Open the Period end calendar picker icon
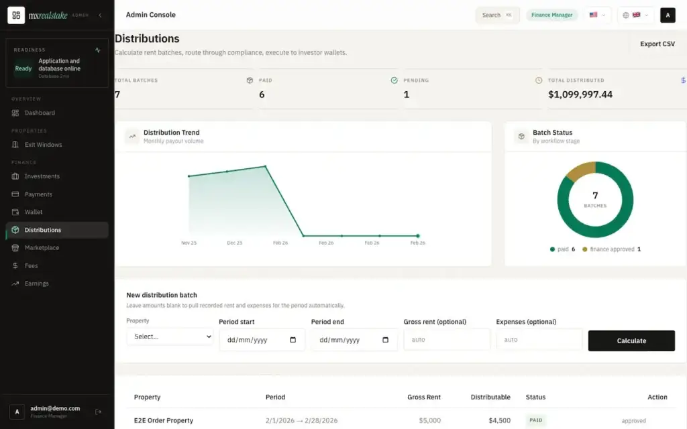Image resolution: width=687 pixels, height=429 pixels. (386, 340)
